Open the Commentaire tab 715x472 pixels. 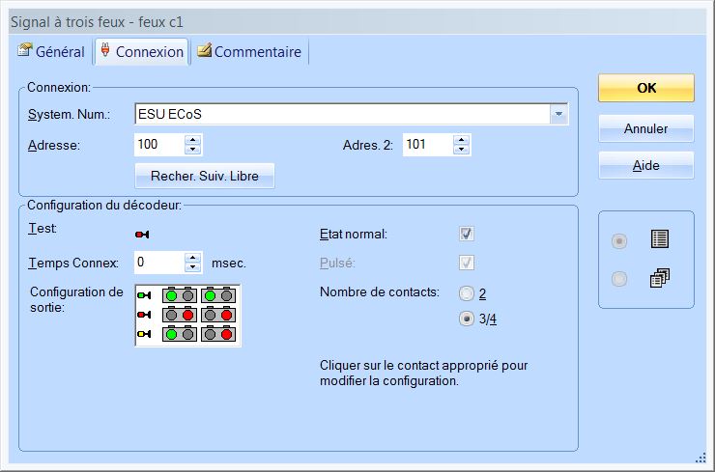(x=249, y=51)
